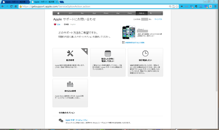Open the ストア nav item
This screenshot has height=130, width=219.
pyautogui.click(x=70, y=13)
